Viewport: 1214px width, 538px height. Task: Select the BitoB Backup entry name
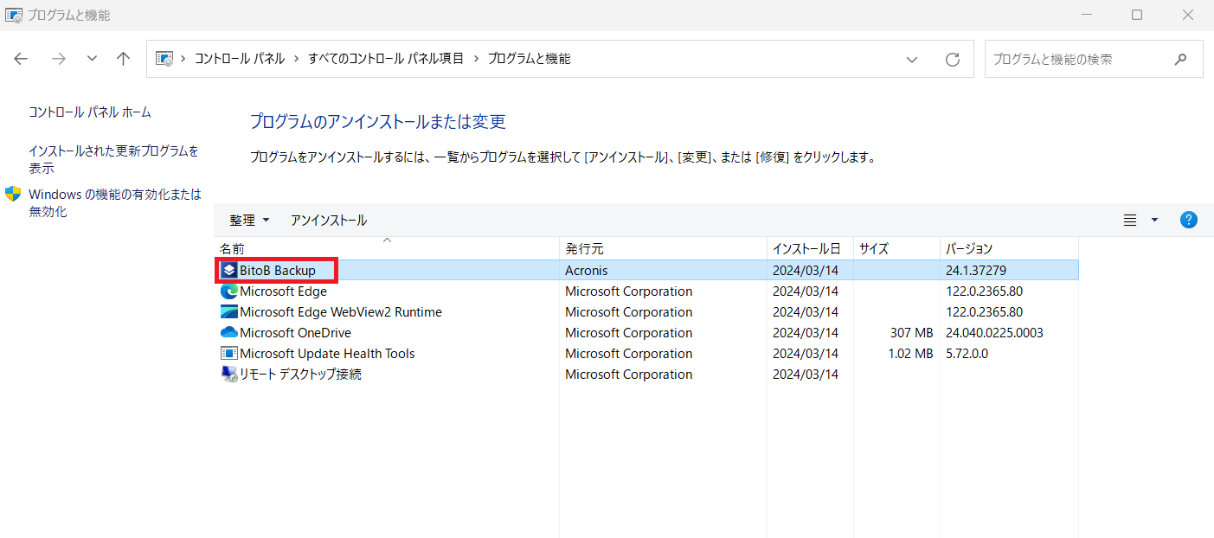tap(278, 271)
